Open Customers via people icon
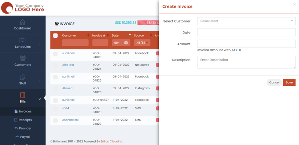Viewport: 299px width, 145px height. pos(23,58)
